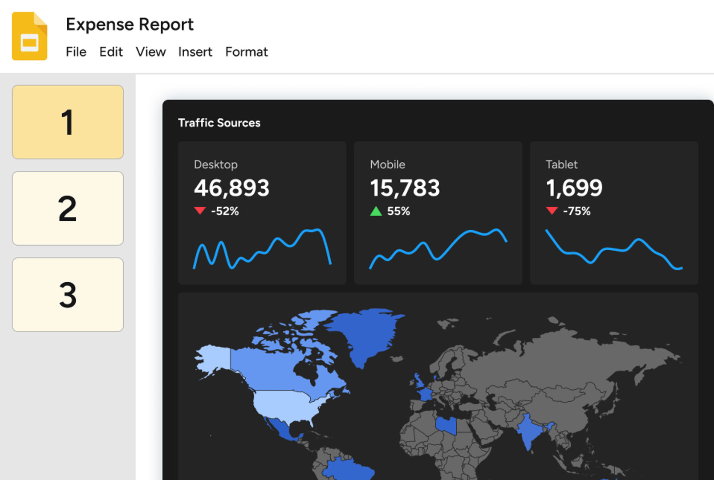The image size is (714, 480).
Task: Open the Insert menu
Action: tap(195, 52)
